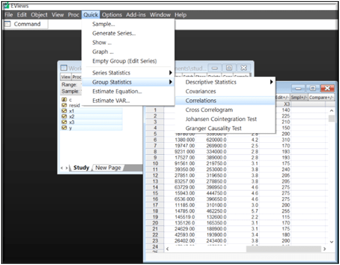Click the Command window icon
The width and height of the screenshot is (340, 265).
(8, 24)
